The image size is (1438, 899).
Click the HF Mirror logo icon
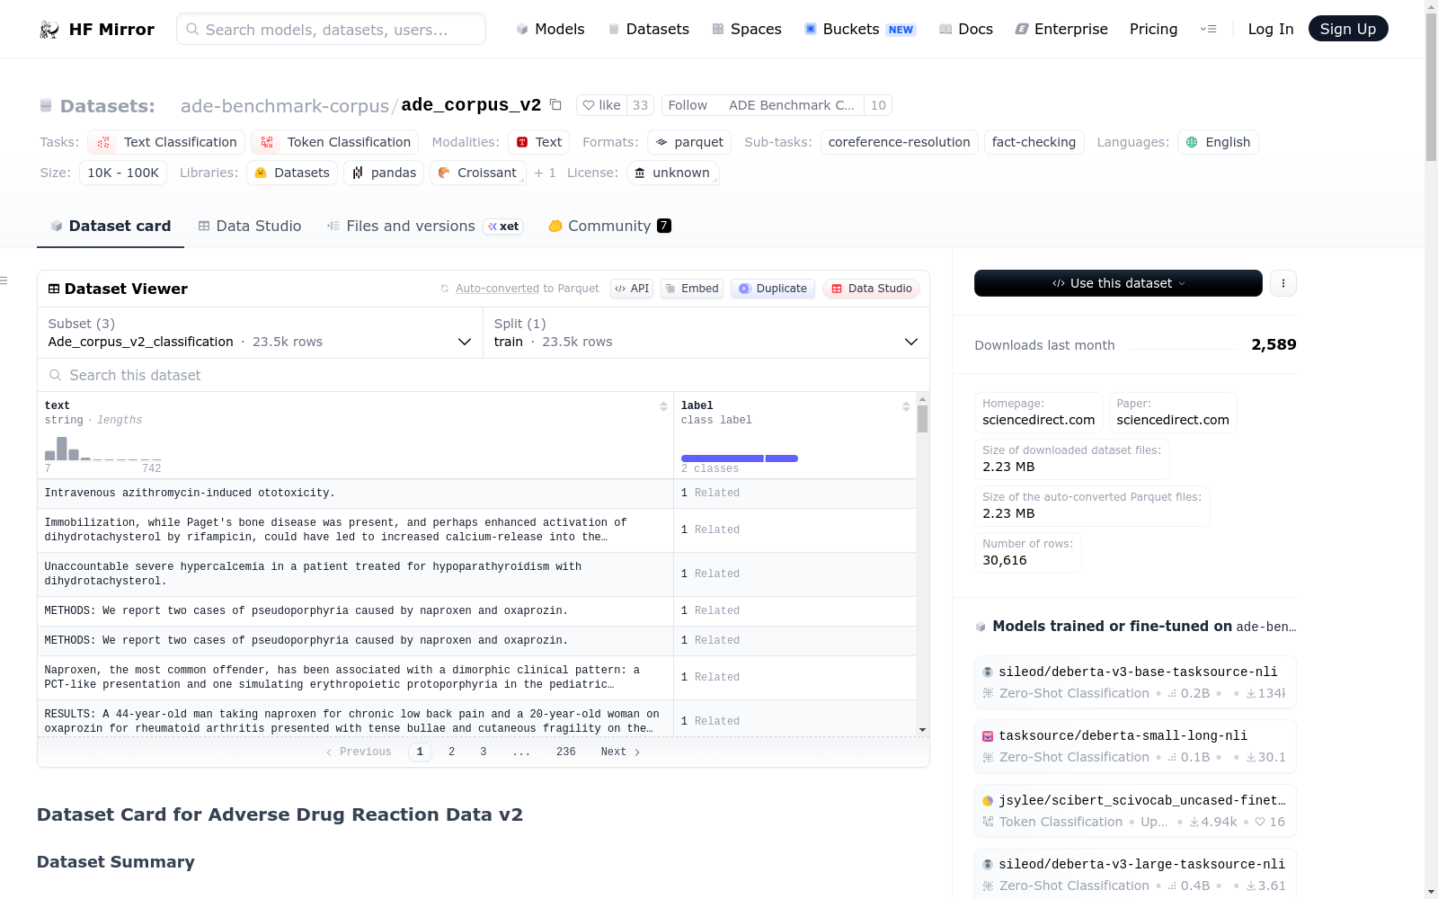49,30
